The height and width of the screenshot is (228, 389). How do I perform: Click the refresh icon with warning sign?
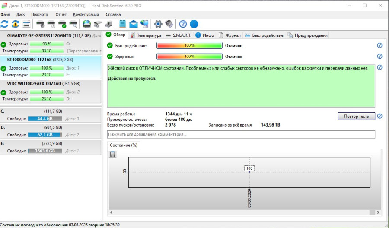16,24
